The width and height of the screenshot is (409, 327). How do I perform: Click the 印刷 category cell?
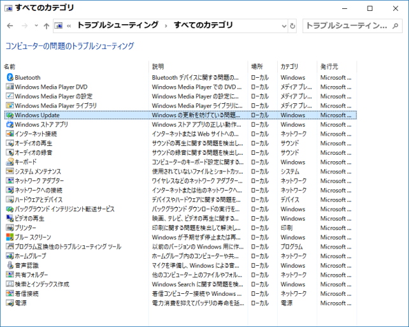pos(287,228)
